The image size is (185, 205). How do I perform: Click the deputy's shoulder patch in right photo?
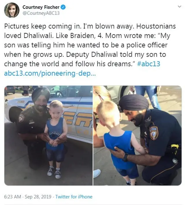(153, 133)
